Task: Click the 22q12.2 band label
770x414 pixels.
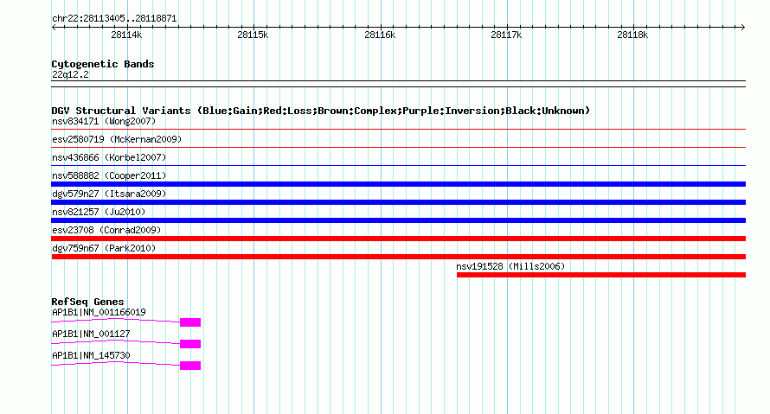Action: (70, 74)
